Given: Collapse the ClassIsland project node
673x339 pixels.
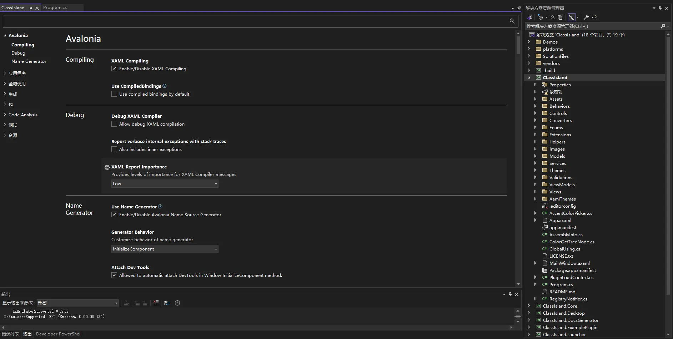Looking at the screenshot, I should coord(529,77).
